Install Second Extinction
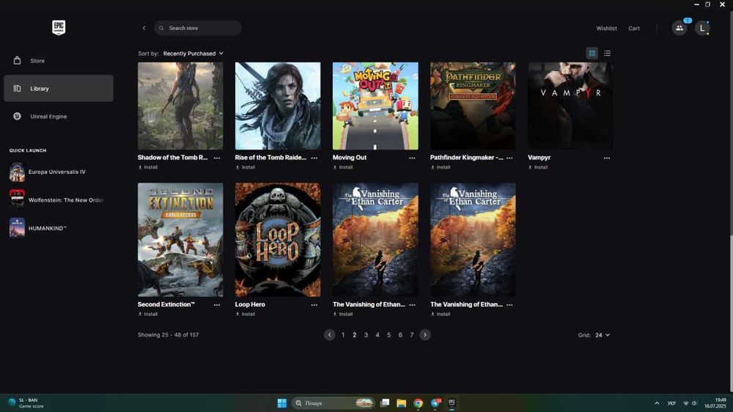Image resolution: width=733 pixels, height=412 pixels. click(148, 314)
